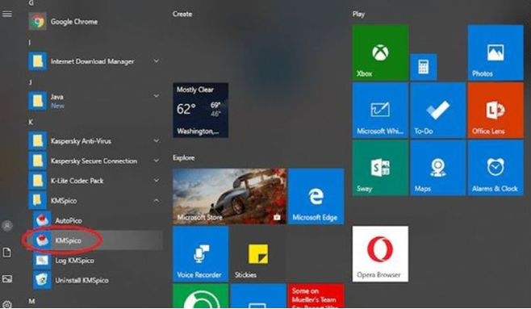The image size is (531, 309).
Task: Click the letter M section header
Action: (31, 301)
